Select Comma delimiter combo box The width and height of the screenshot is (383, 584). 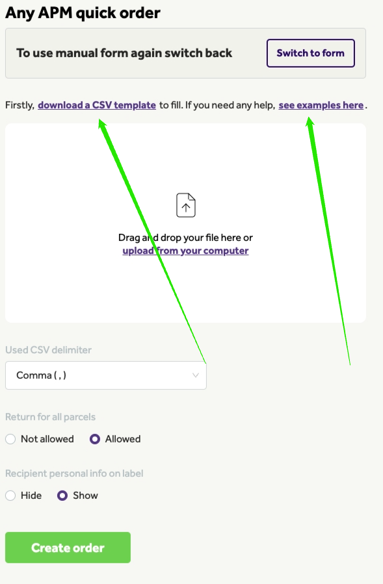[106, 375]
